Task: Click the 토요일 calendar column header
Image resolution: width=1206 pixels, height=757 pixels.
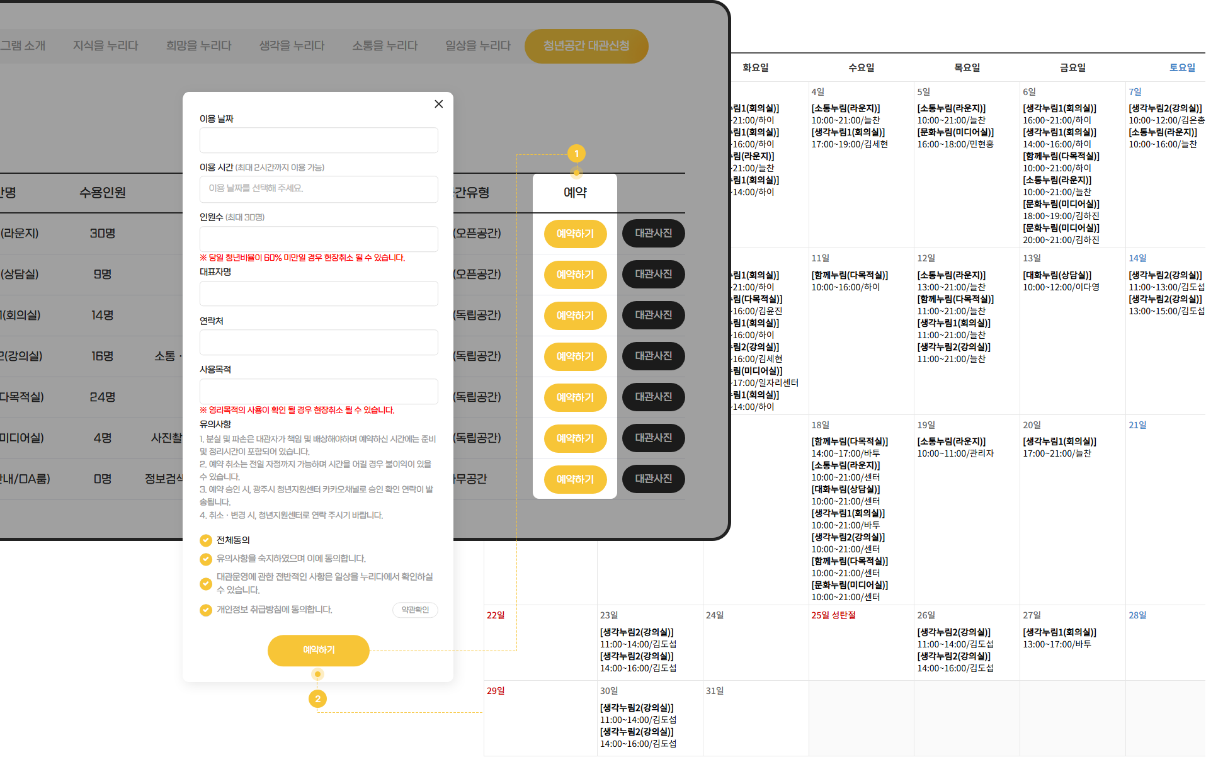Action: [x=1182, y=67]
